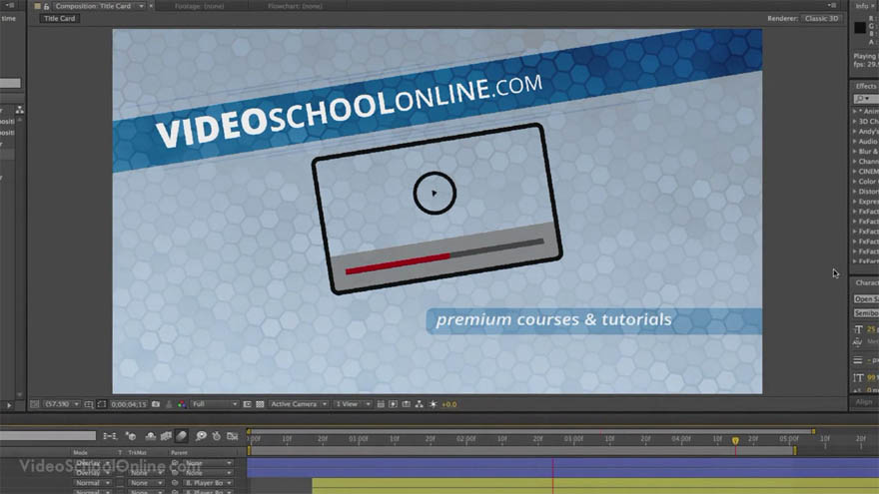Screen dimensions: 879x494
Task: Click the fast previews lightning icon
Action: [394, 404]
